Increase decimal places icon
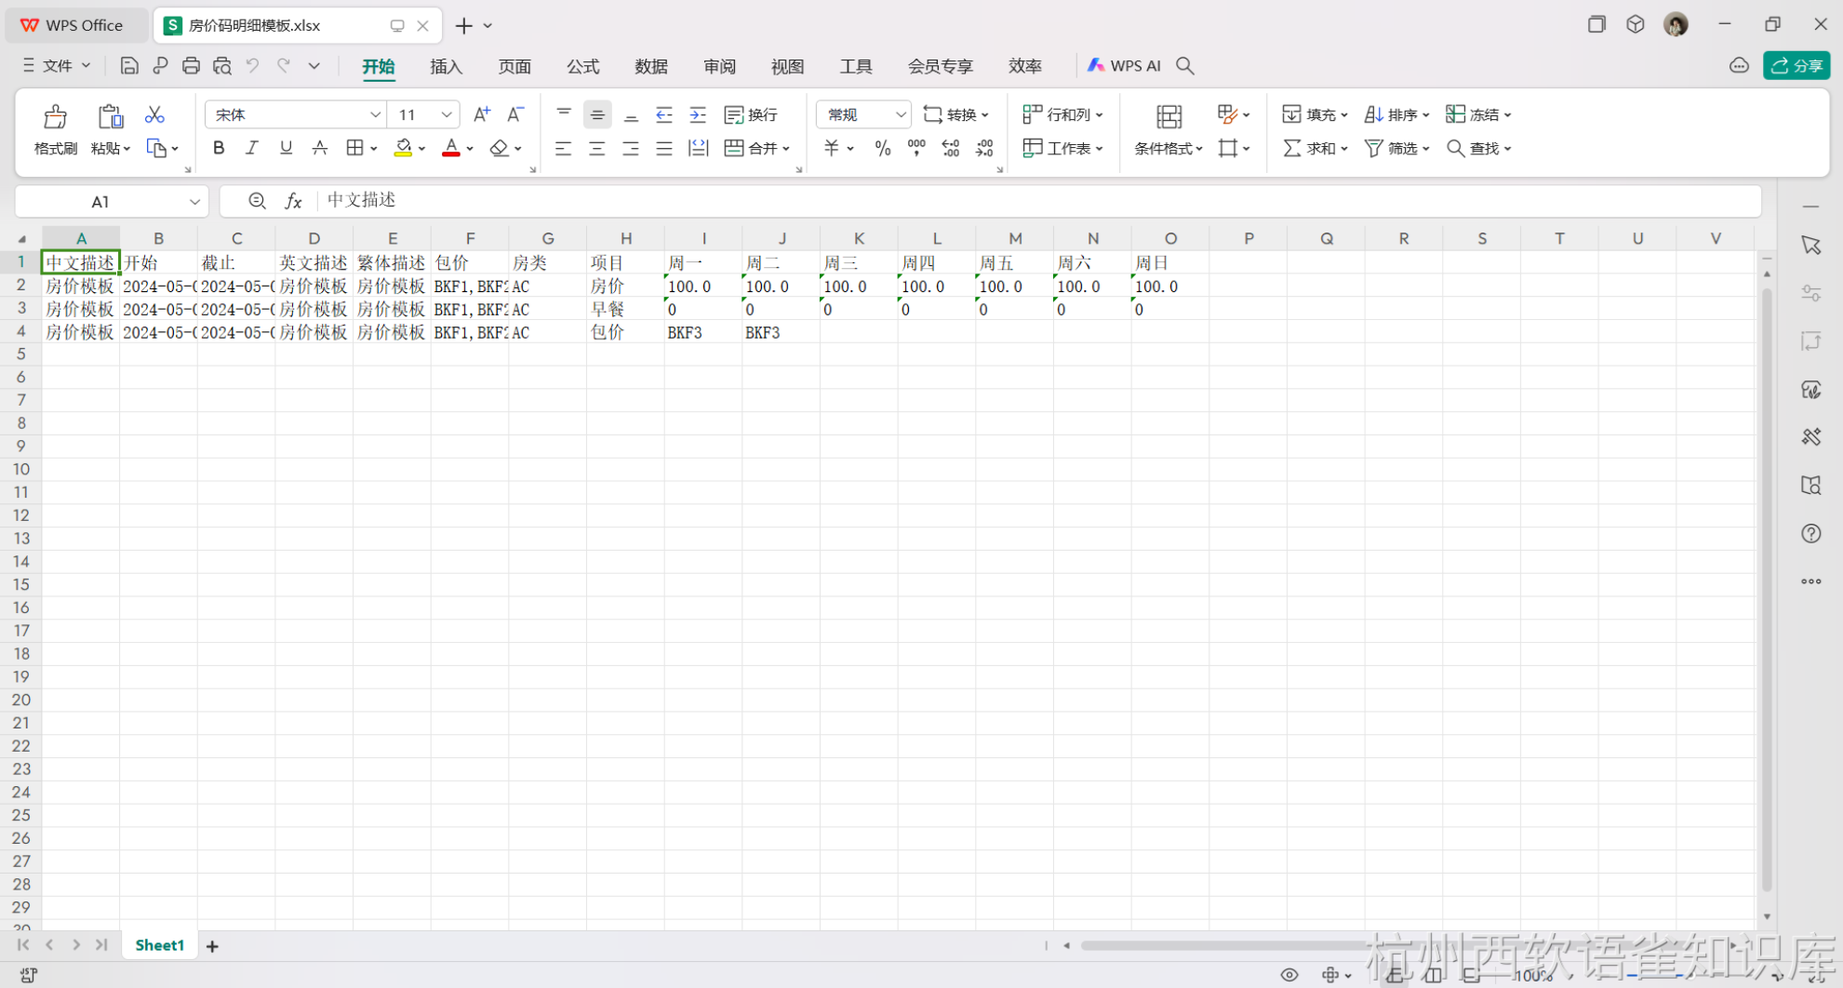Viewport: 1843px width, 988px height. 950,148
